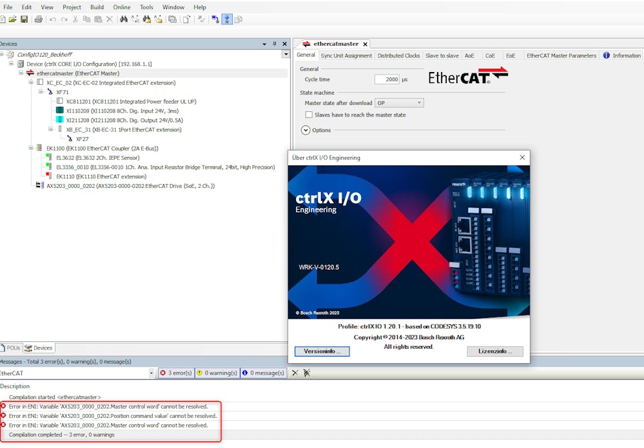This screenshot has width=644, height=448.
Task: Click the Save project icon in toolbar
Action: pyautogui.click(x=24, y=19)
